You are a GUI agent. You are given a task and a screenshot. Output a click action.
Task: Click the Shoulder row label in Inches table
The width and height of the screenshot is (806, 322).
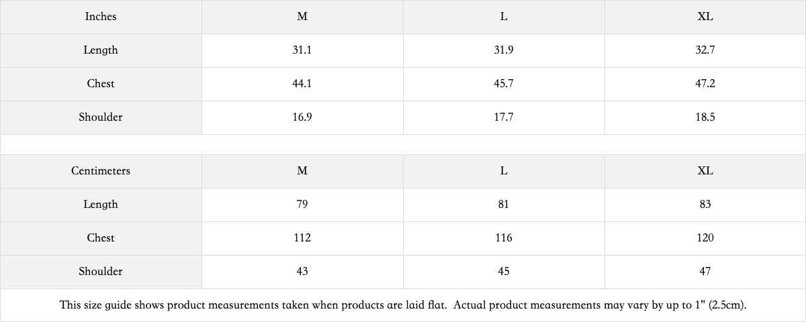[101, 117]
